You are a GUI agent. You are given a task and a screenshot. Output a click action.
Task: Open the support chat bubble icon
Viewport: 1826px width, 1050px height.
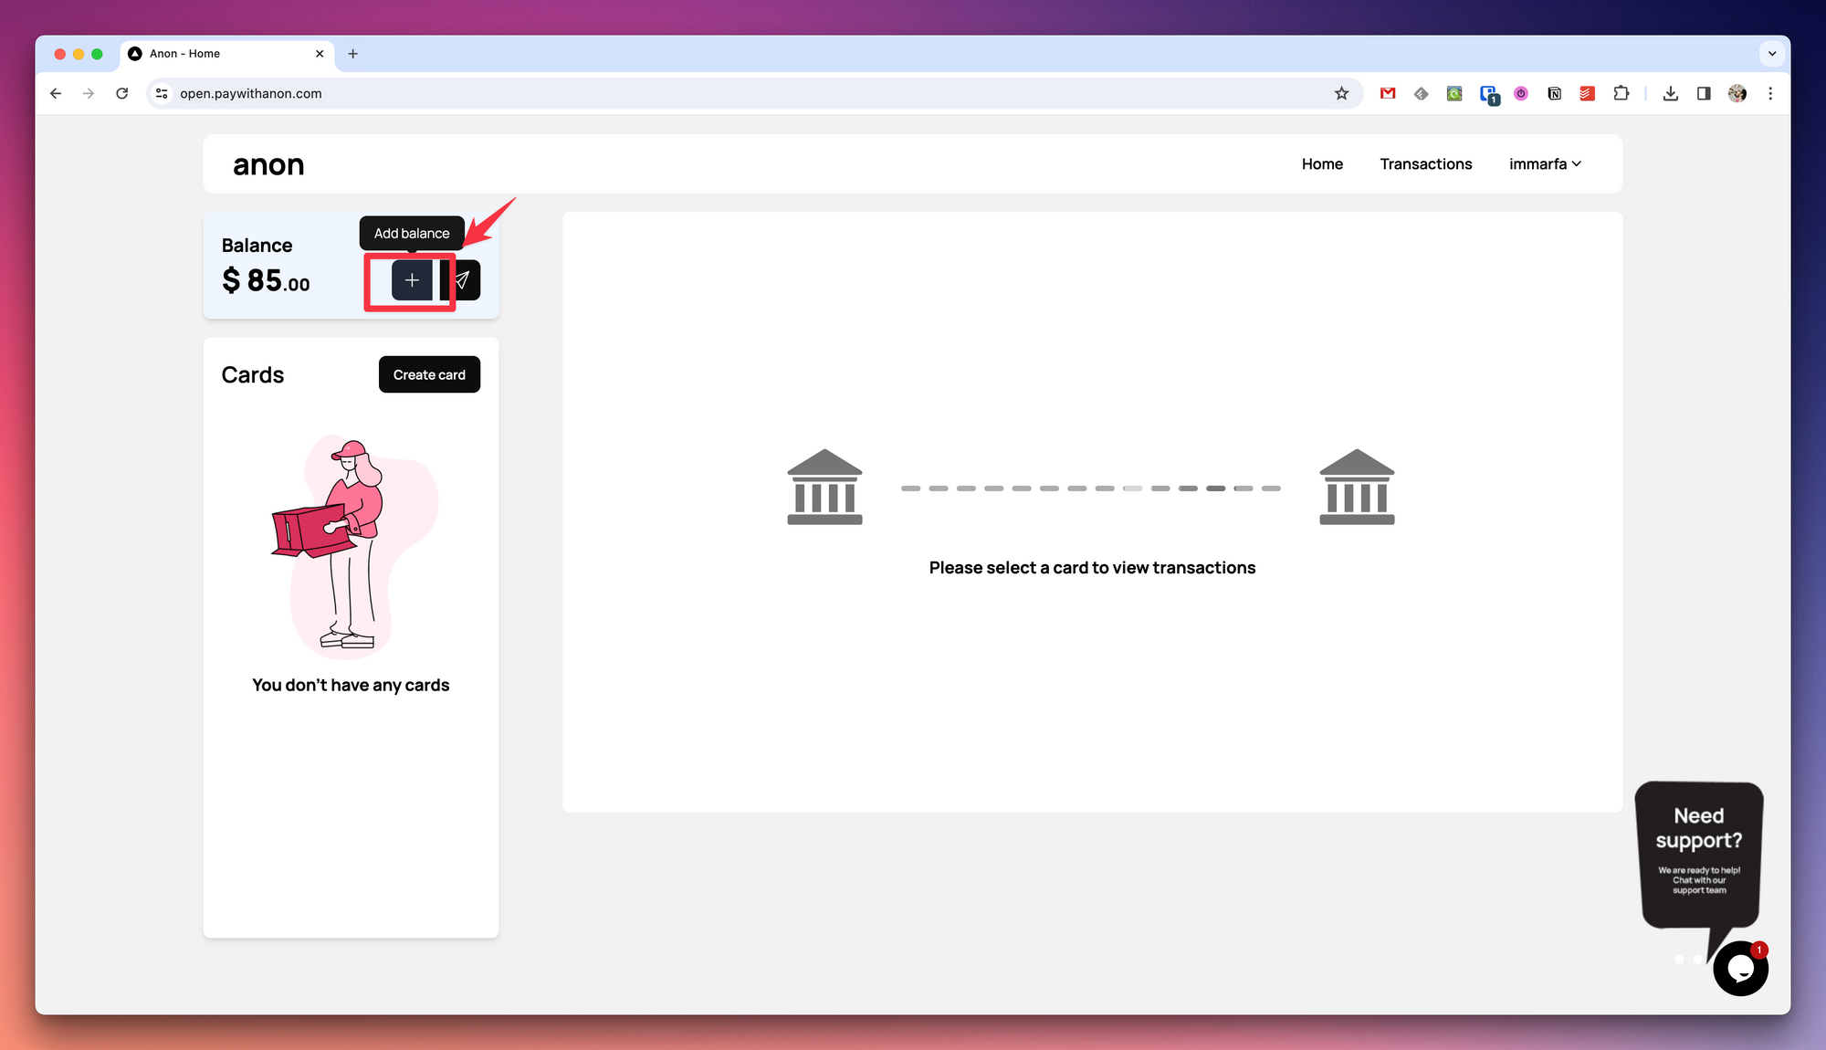pos(1739,968)
